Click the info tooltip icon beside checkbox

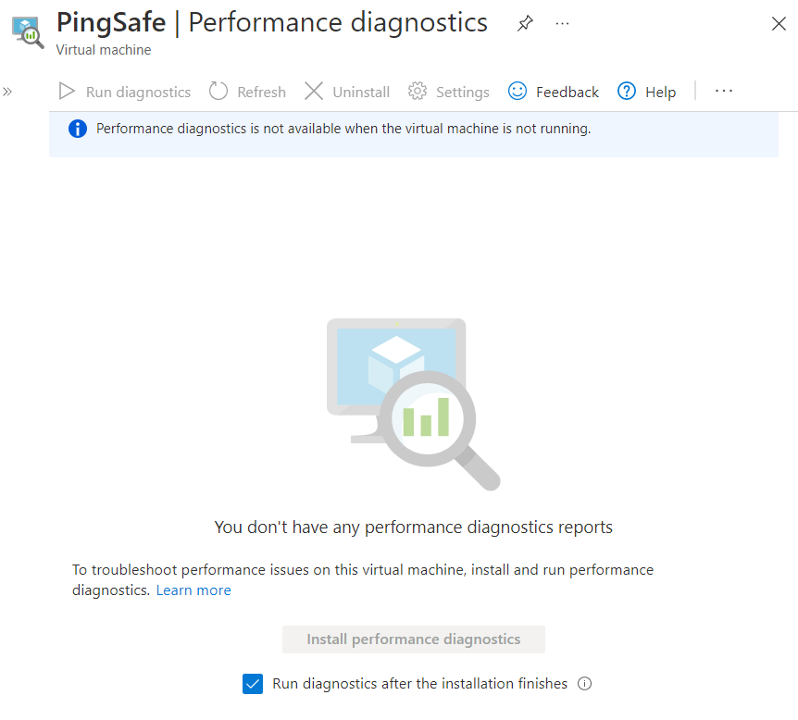tap(584, 684)
